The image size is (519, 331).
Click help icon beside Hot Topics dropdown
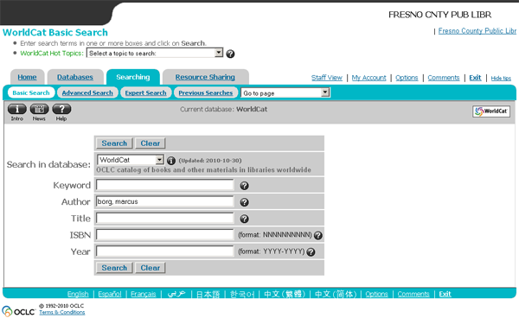(230, 54)
